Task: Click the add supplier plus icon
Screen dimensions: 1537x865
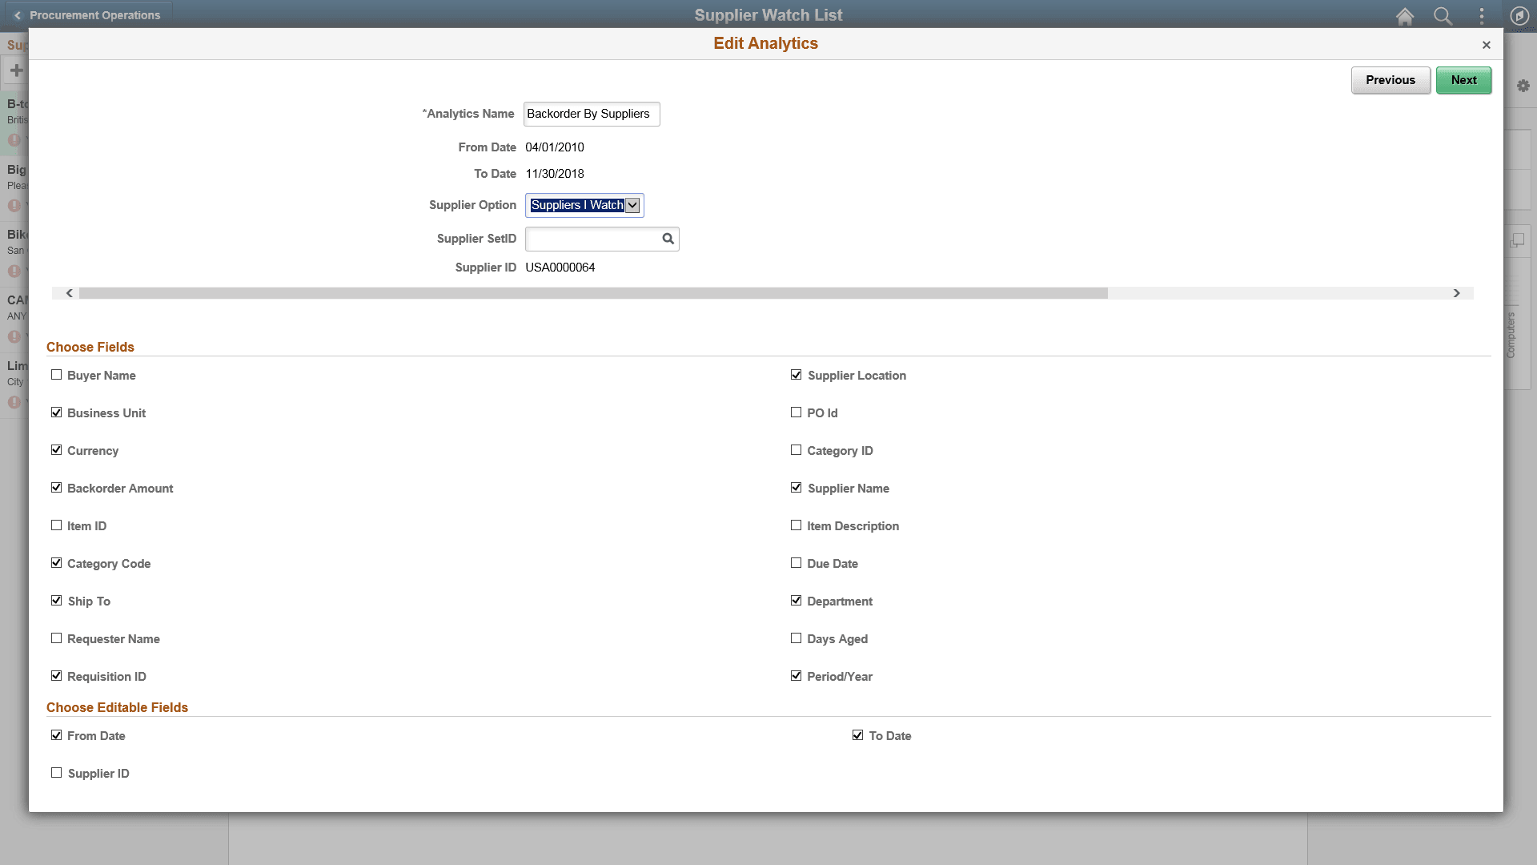Action: pos(15,70)
